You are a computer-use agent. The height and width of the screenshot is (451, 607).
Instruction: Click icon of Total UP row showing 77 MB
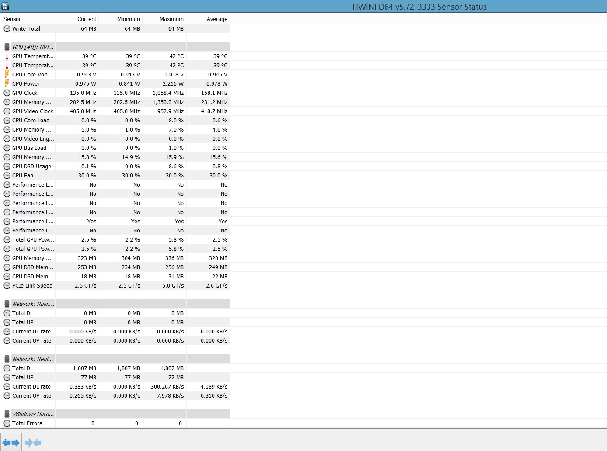[x=7, y=378]
